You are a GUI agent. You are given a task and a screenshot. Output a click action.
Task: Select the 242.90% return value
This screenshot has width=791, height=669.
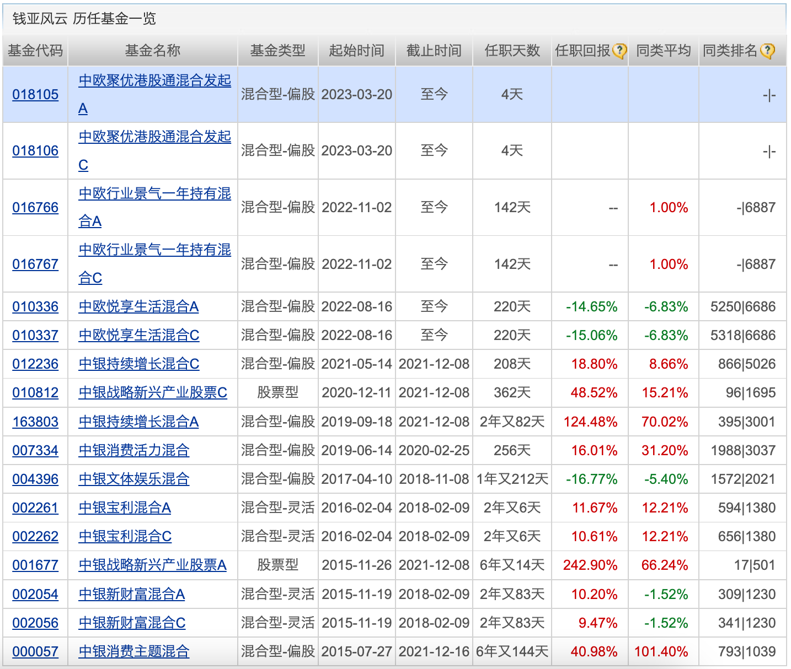tap(590, 565)
